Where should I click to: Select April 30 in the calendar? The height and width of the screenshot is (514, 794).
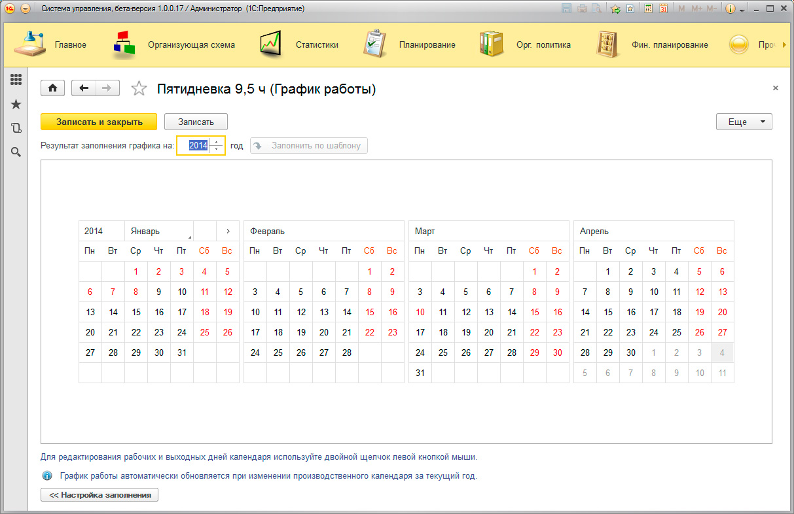[x=631, y=352]
